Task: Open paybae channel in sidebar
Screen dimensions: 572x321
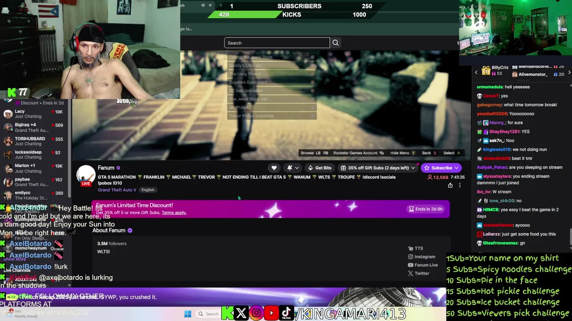Action: (34, 182)
